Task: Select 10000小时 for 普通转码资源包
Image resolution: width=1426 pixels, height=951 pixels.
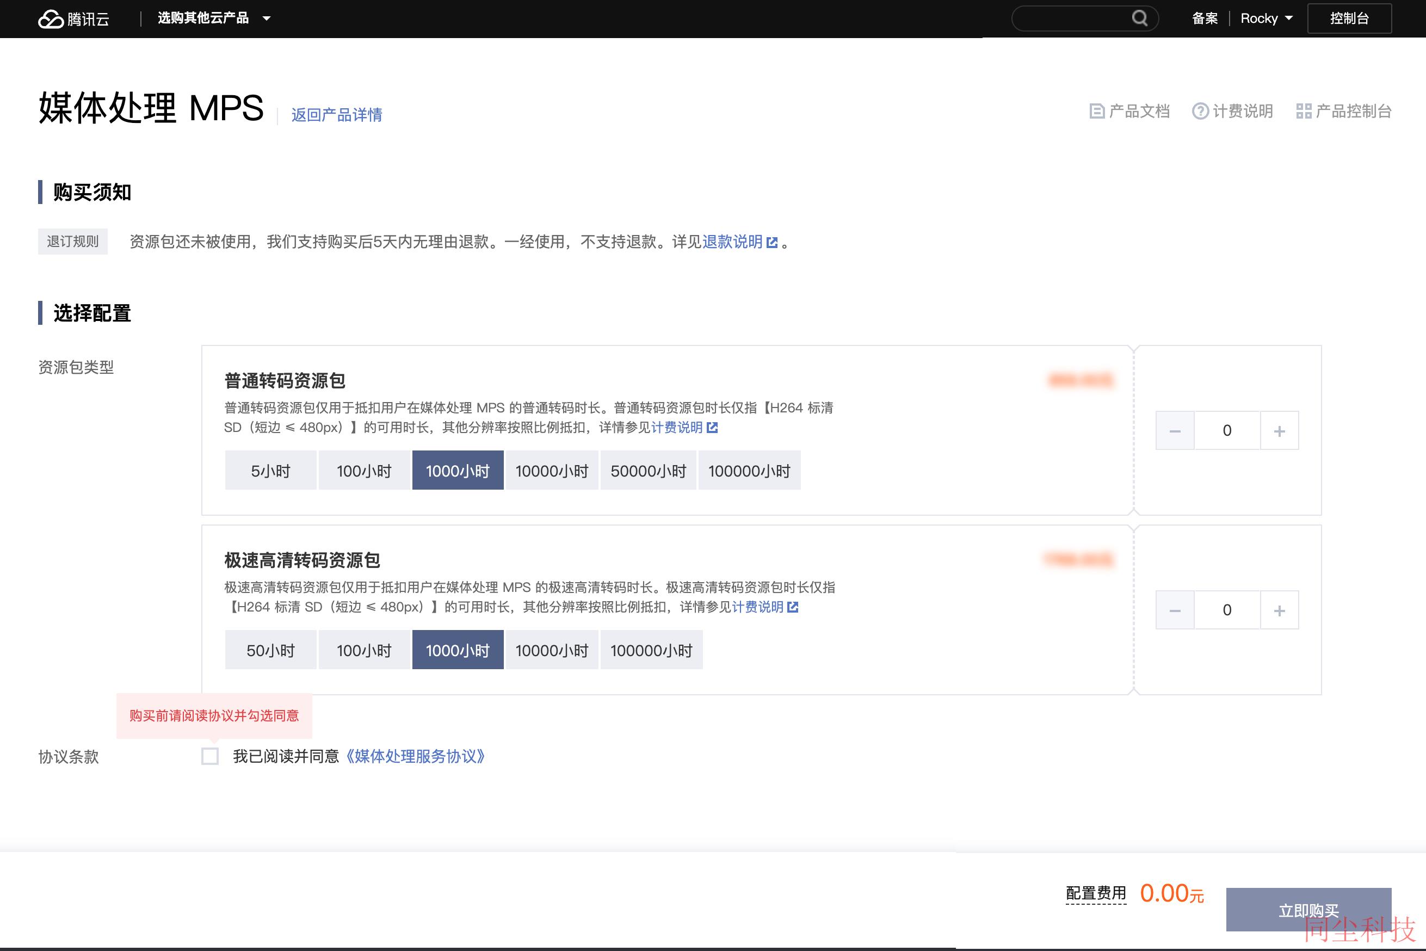Action: (552, 470)
